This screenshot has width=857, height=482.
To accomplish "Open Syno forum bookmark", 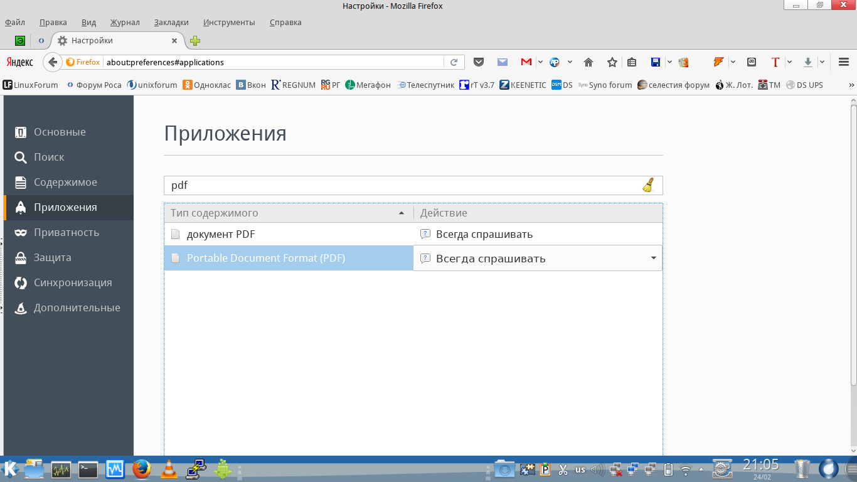I will point(605,85).
